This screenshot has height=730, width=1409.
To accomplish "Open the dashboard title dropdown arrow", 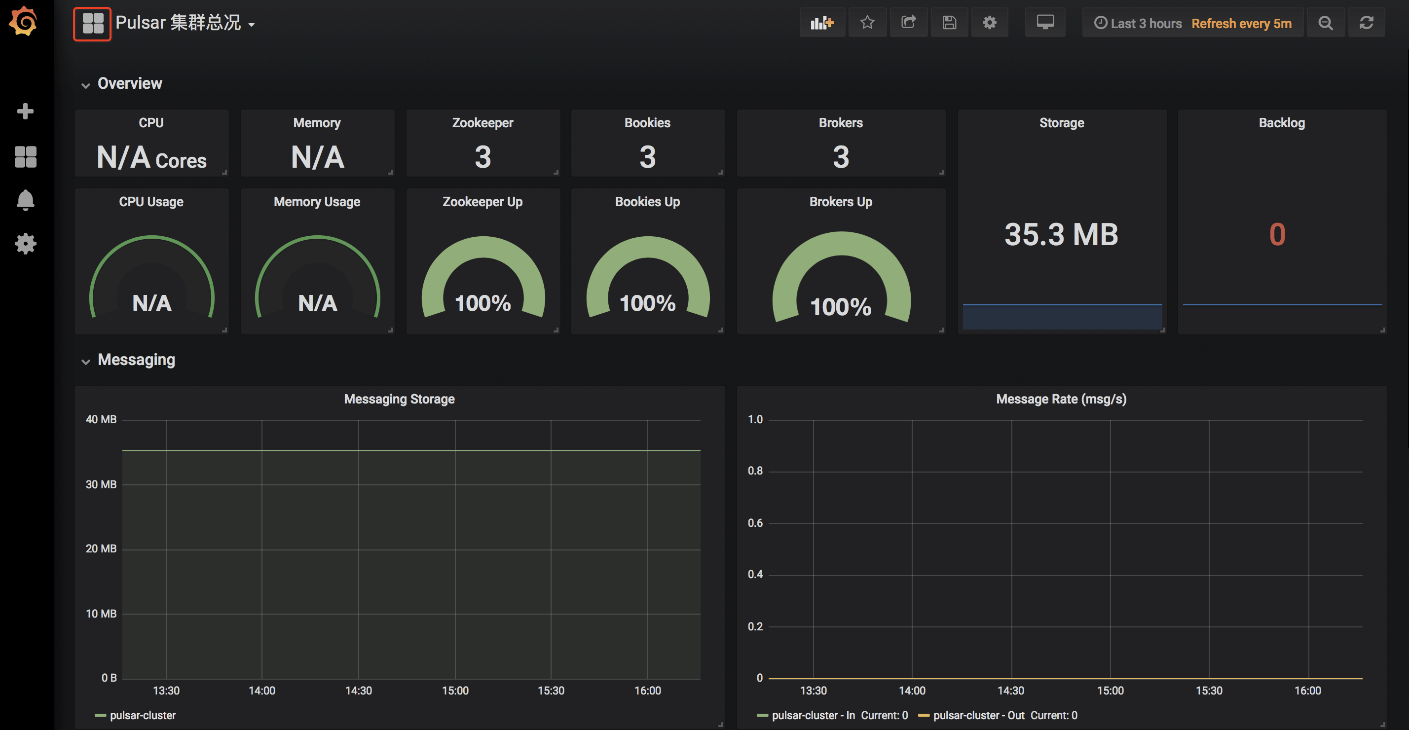I will click(x=252, y=25).
